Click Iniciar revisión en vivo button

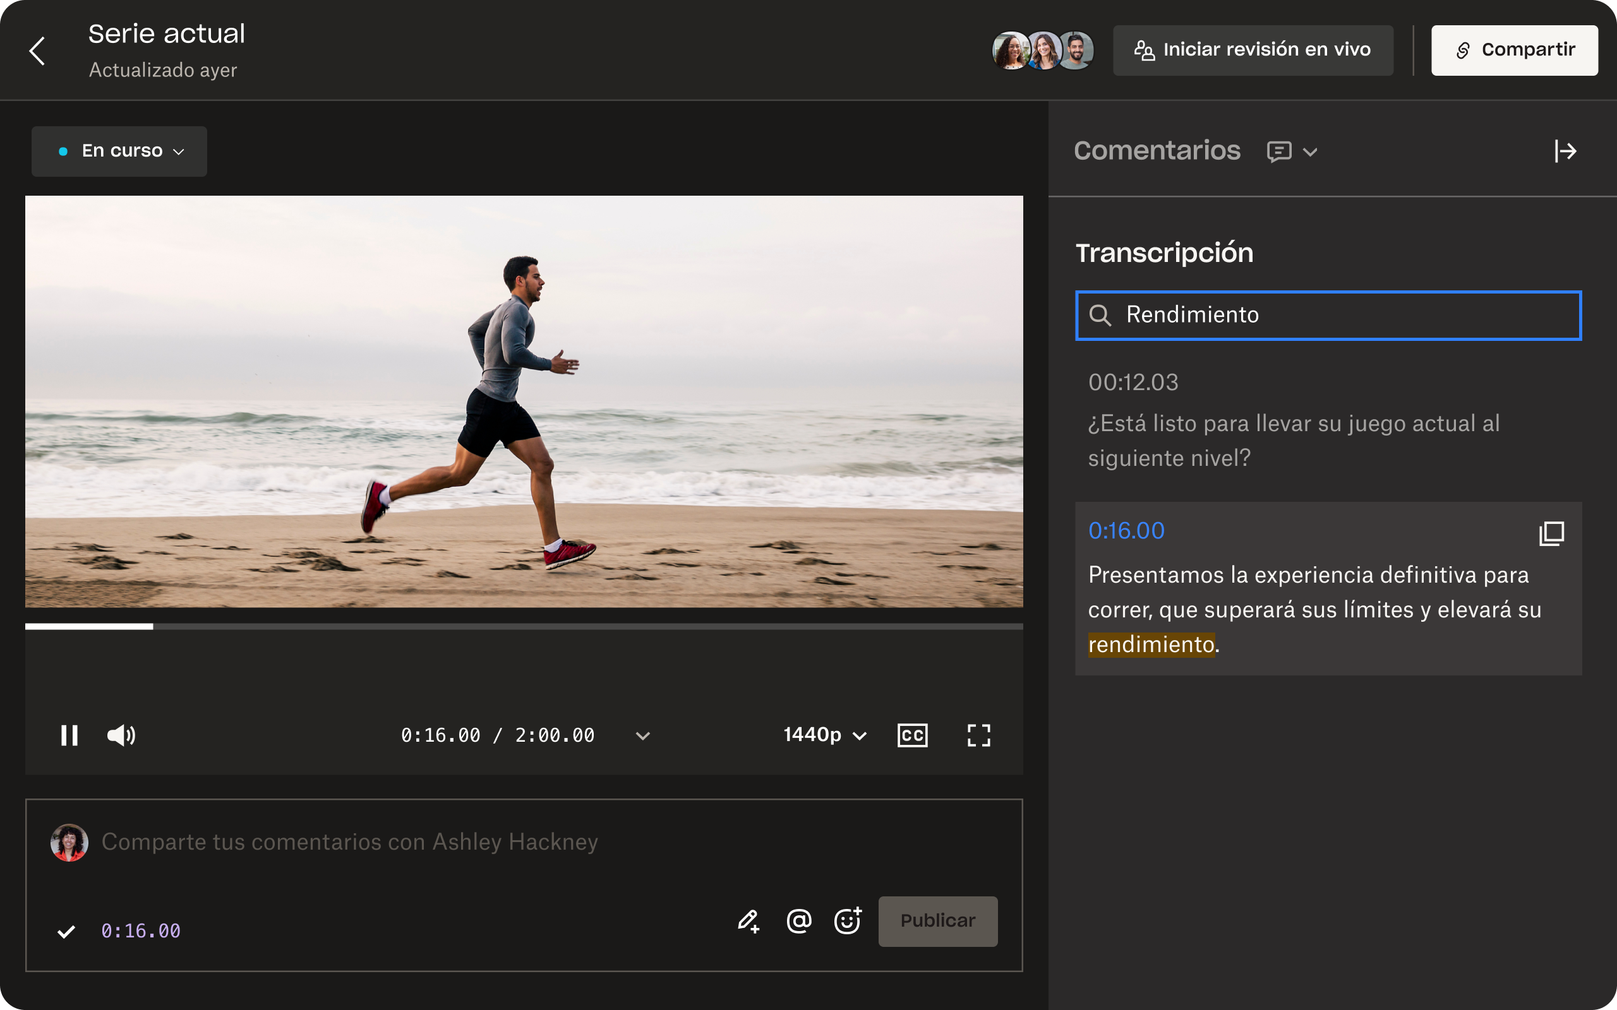[1253, 50]
